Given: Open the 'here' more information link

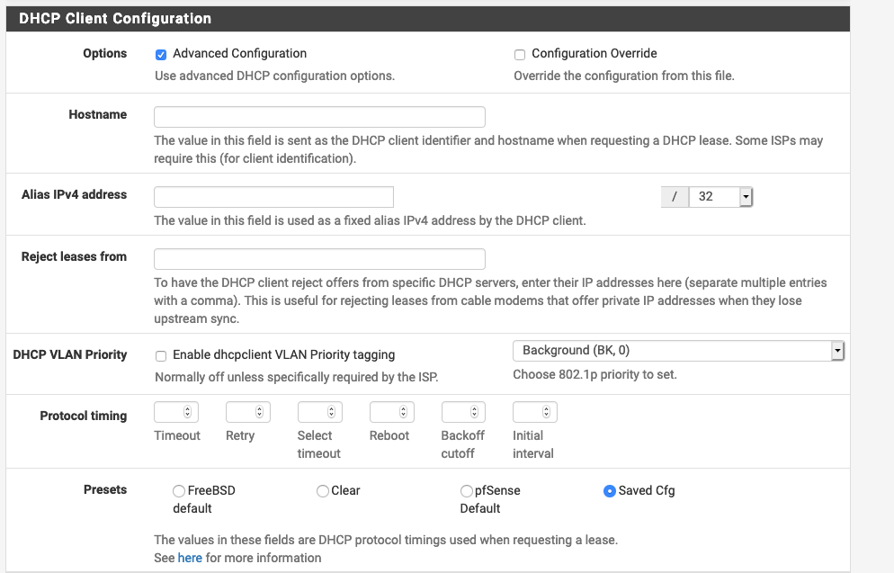Looking at the screenshot, I should click(190, 558).
